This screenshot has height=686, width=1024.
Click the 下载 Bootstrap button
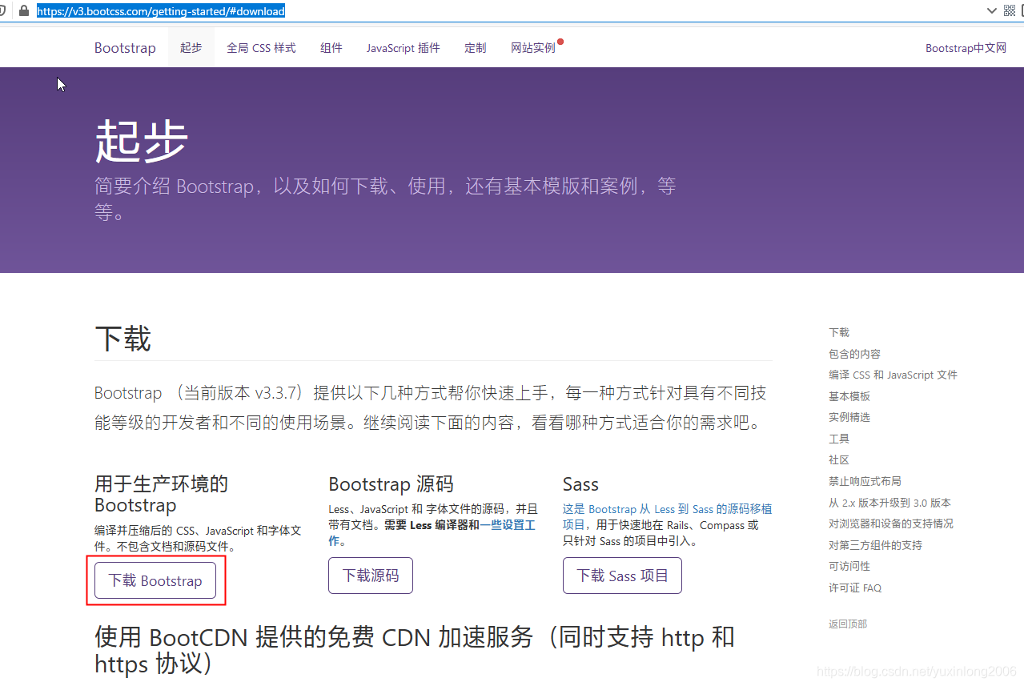tap(155, 580)
